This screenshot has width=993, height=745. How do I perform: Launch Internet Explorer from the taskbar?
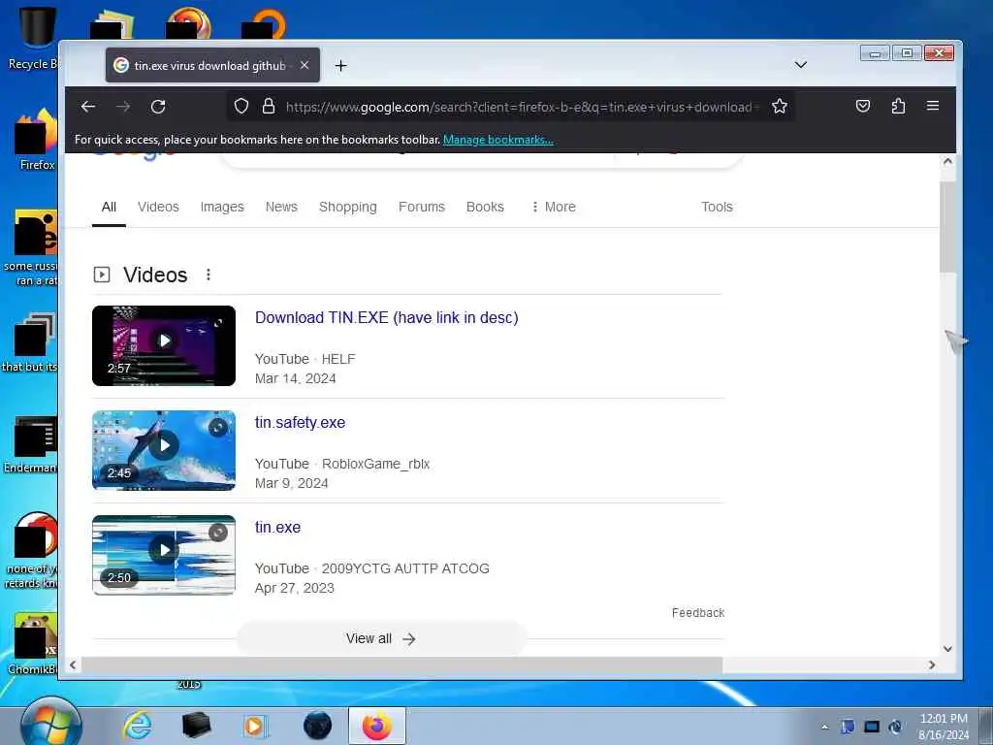[x=137, y=726]
